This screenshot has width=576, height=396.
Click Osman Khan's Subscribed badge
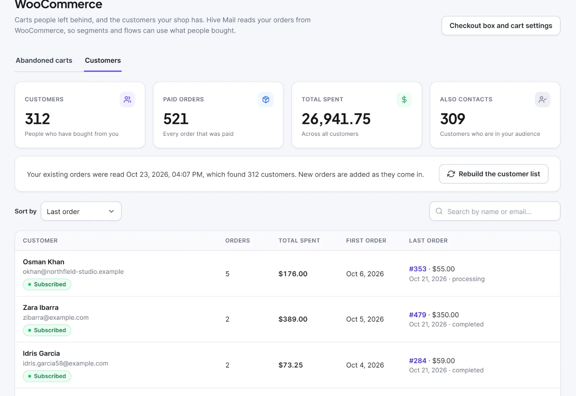[47, 284]
